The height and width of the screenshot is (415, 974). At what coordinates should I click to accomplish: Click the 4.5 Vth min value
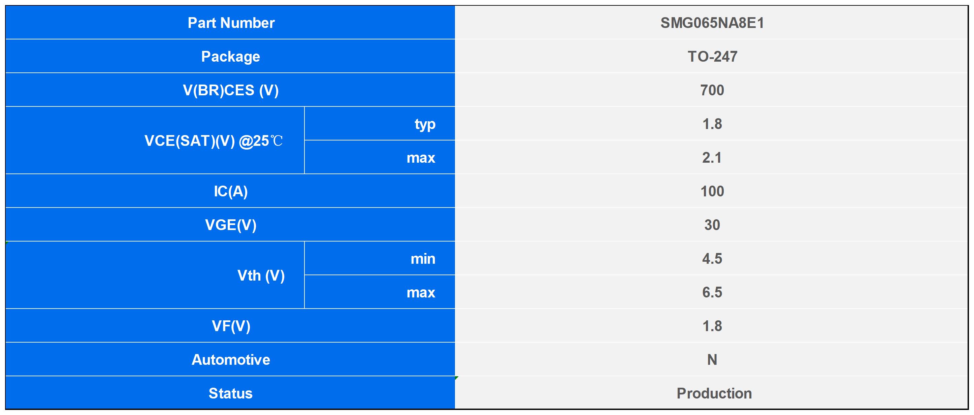712,259
